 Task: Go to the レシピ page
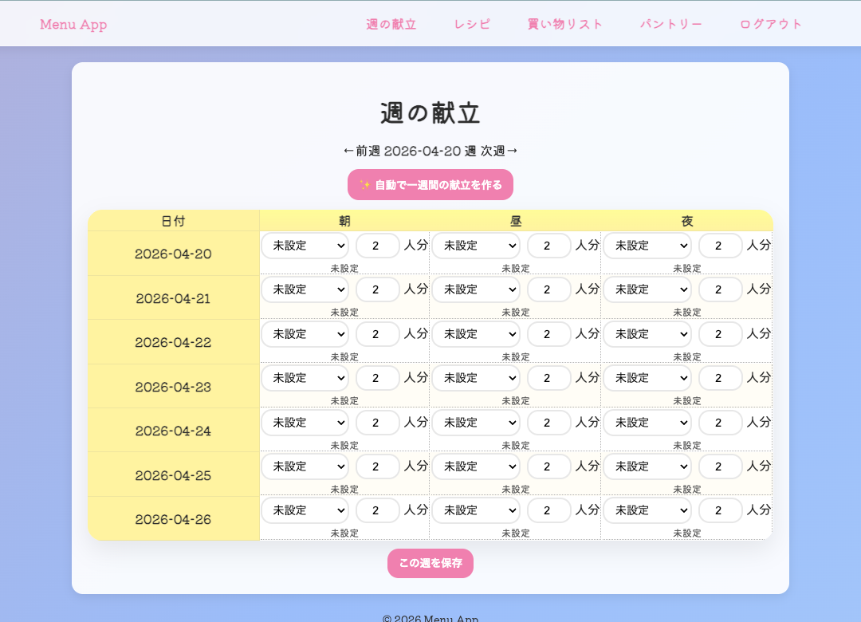472,24
